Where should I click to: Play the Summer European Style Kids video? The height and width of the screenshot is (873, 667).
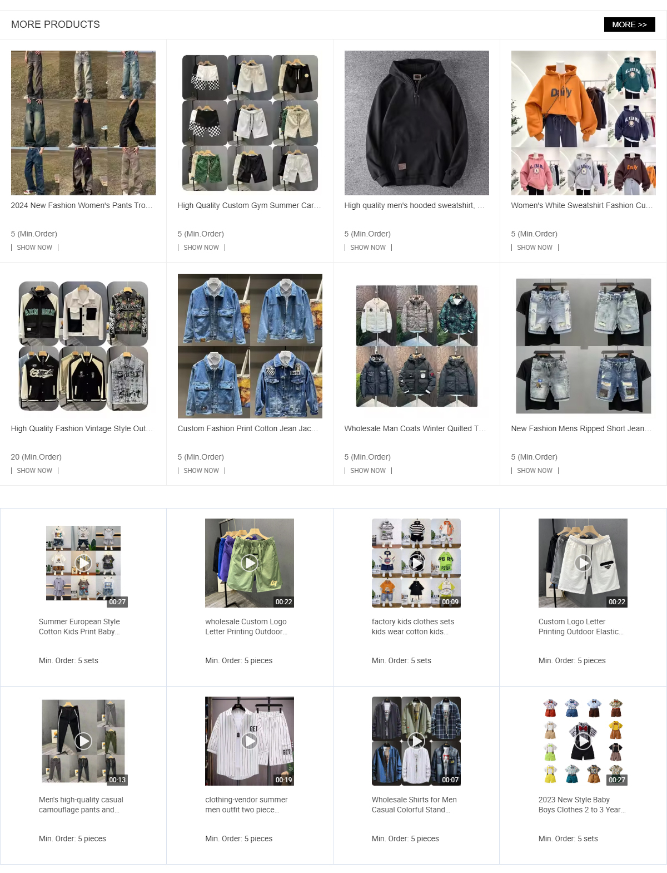pyautogui.click(x=83, y=563)
